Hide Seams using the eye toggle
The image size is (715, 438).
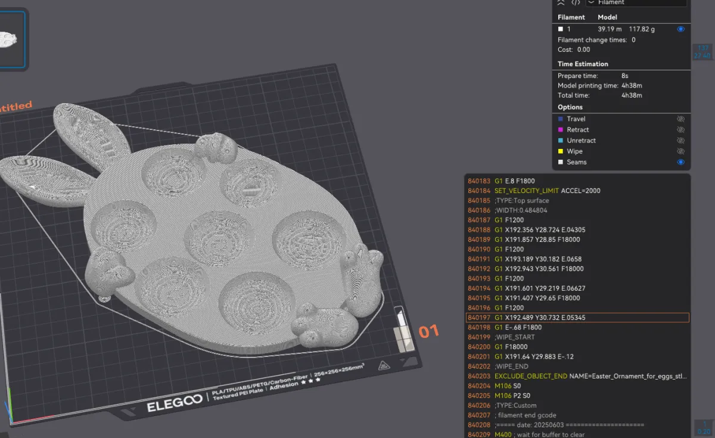680,162
